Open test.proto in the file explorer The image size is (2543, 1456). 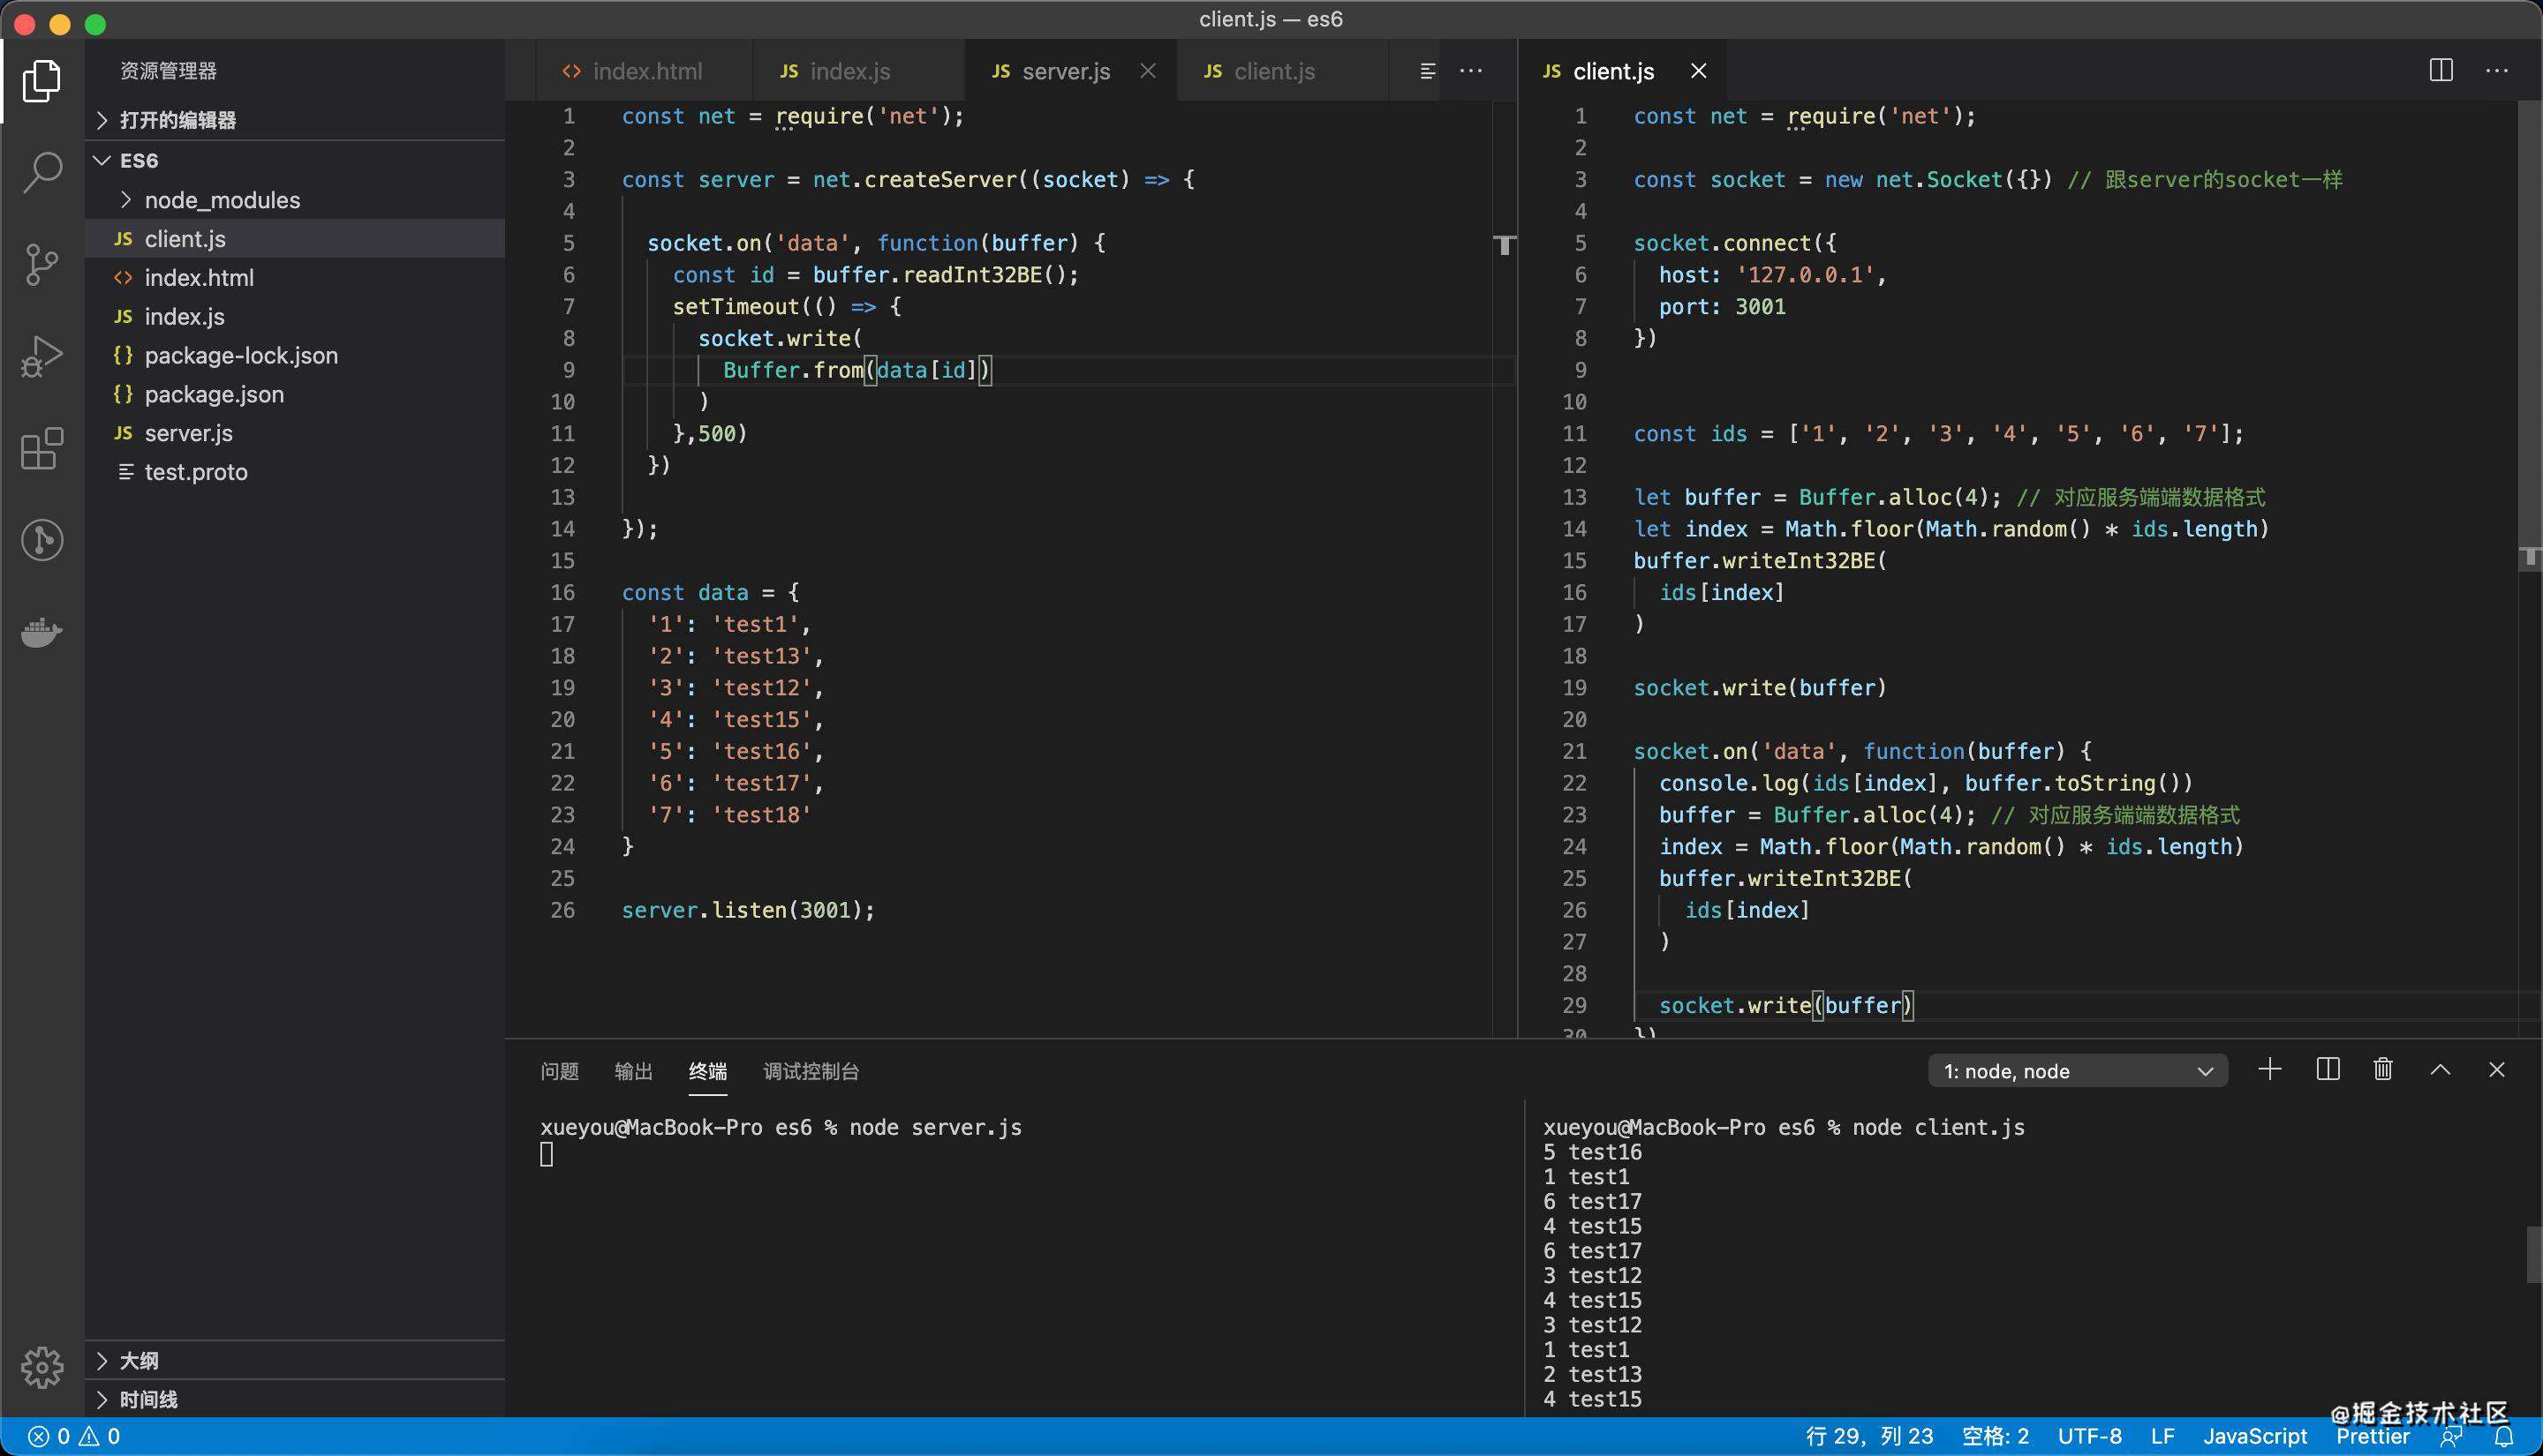coord(295,472)
